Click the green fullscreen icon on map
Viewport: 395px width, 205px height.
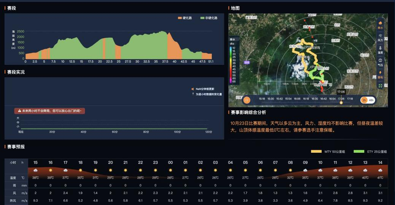380,86
